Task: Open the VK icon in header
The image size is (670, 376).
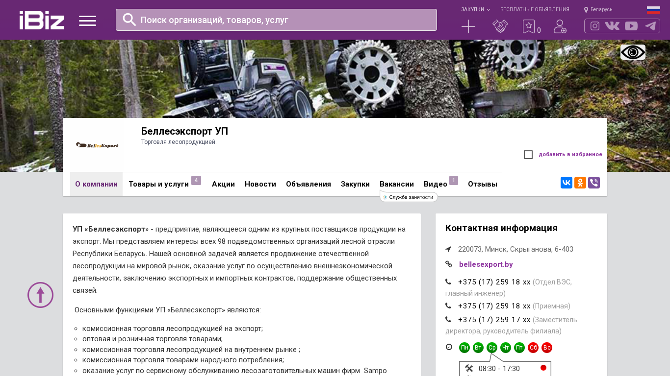Action: click(x=612, y=26)
